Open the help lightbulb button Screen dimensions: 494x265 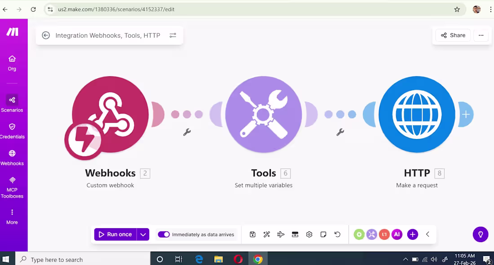point(481,234)
